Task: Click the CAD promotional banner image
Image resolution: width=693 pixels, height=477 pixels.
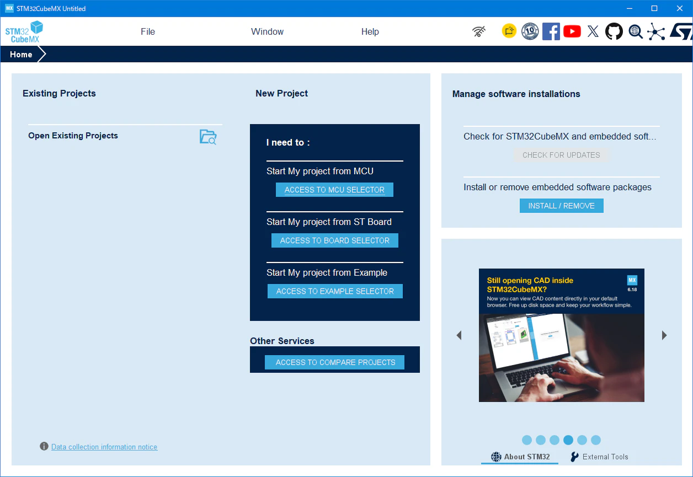Action: [x=562, y=335]
